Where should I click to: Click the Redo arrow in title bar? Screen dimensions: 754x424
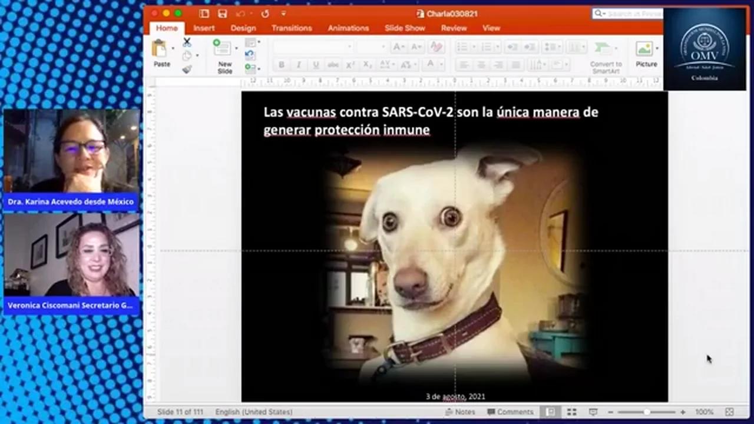click(x=265, y=13)
